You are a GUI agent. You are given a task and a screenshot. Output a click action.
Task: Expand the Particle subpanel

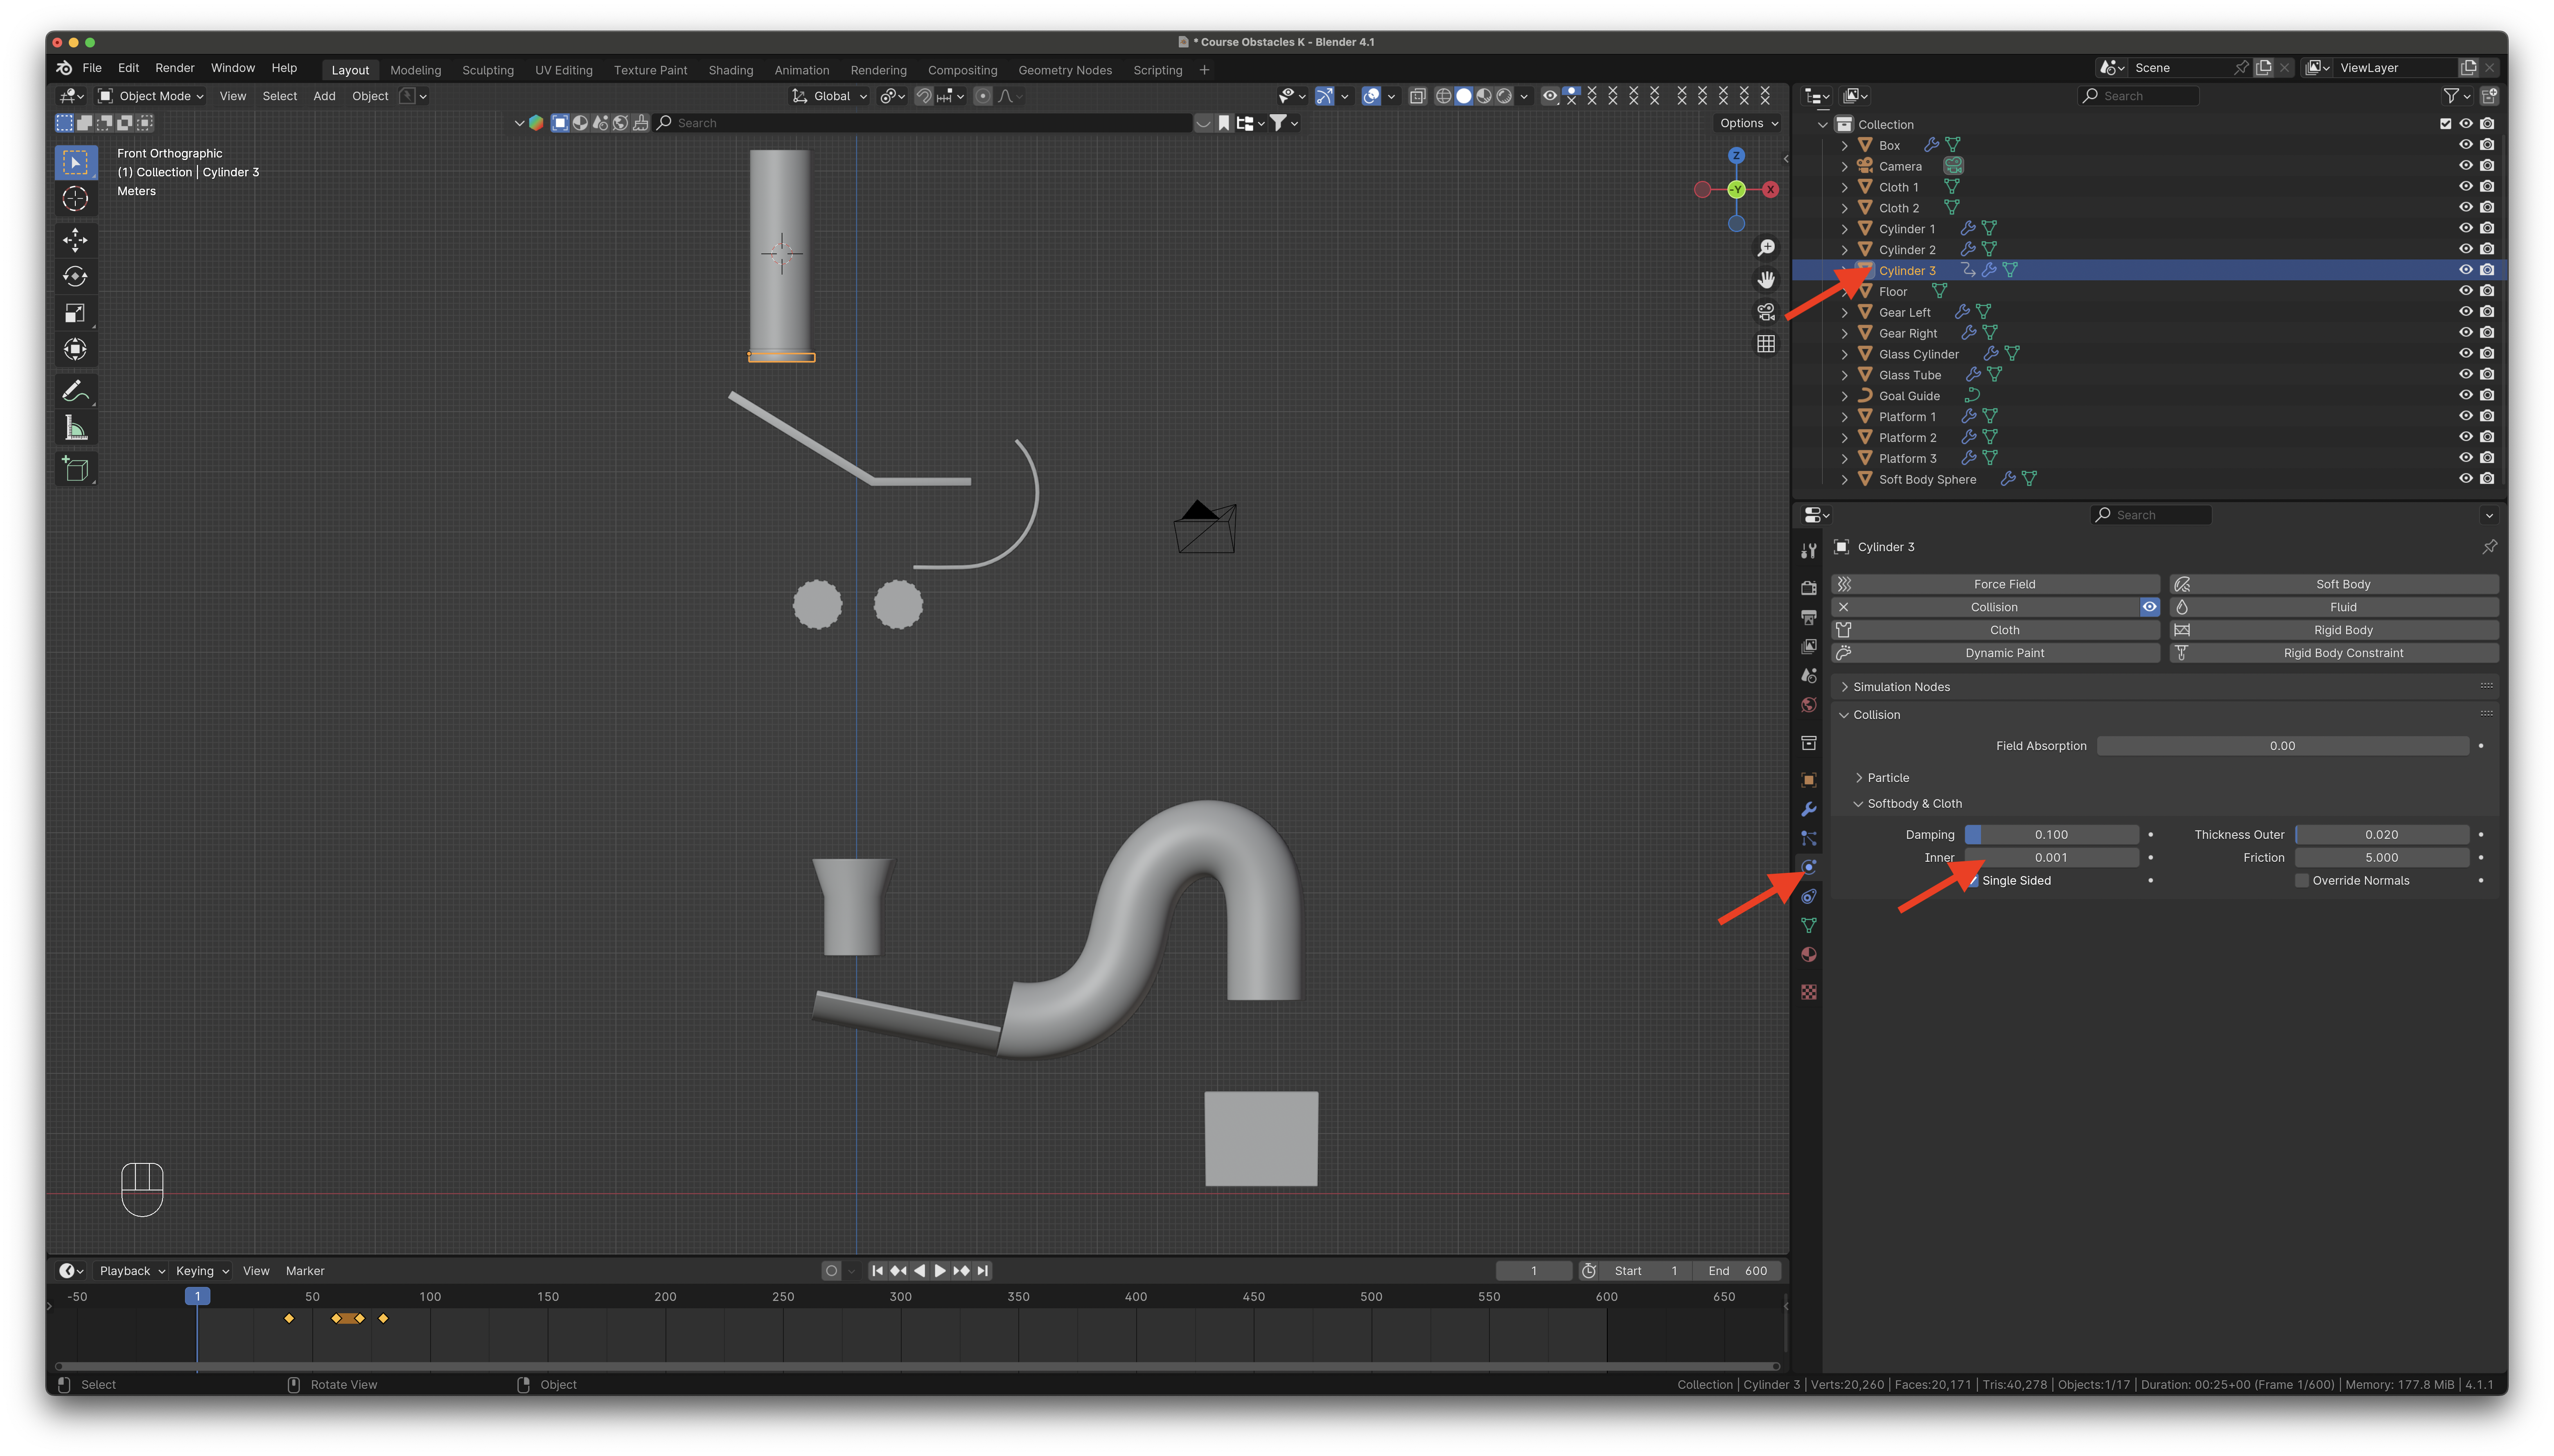pyautogui.click(x=1858, y=778)
